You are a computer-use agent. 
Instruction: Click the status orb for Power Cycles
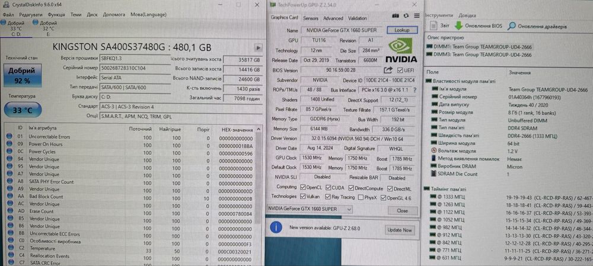tap(9, 152)
